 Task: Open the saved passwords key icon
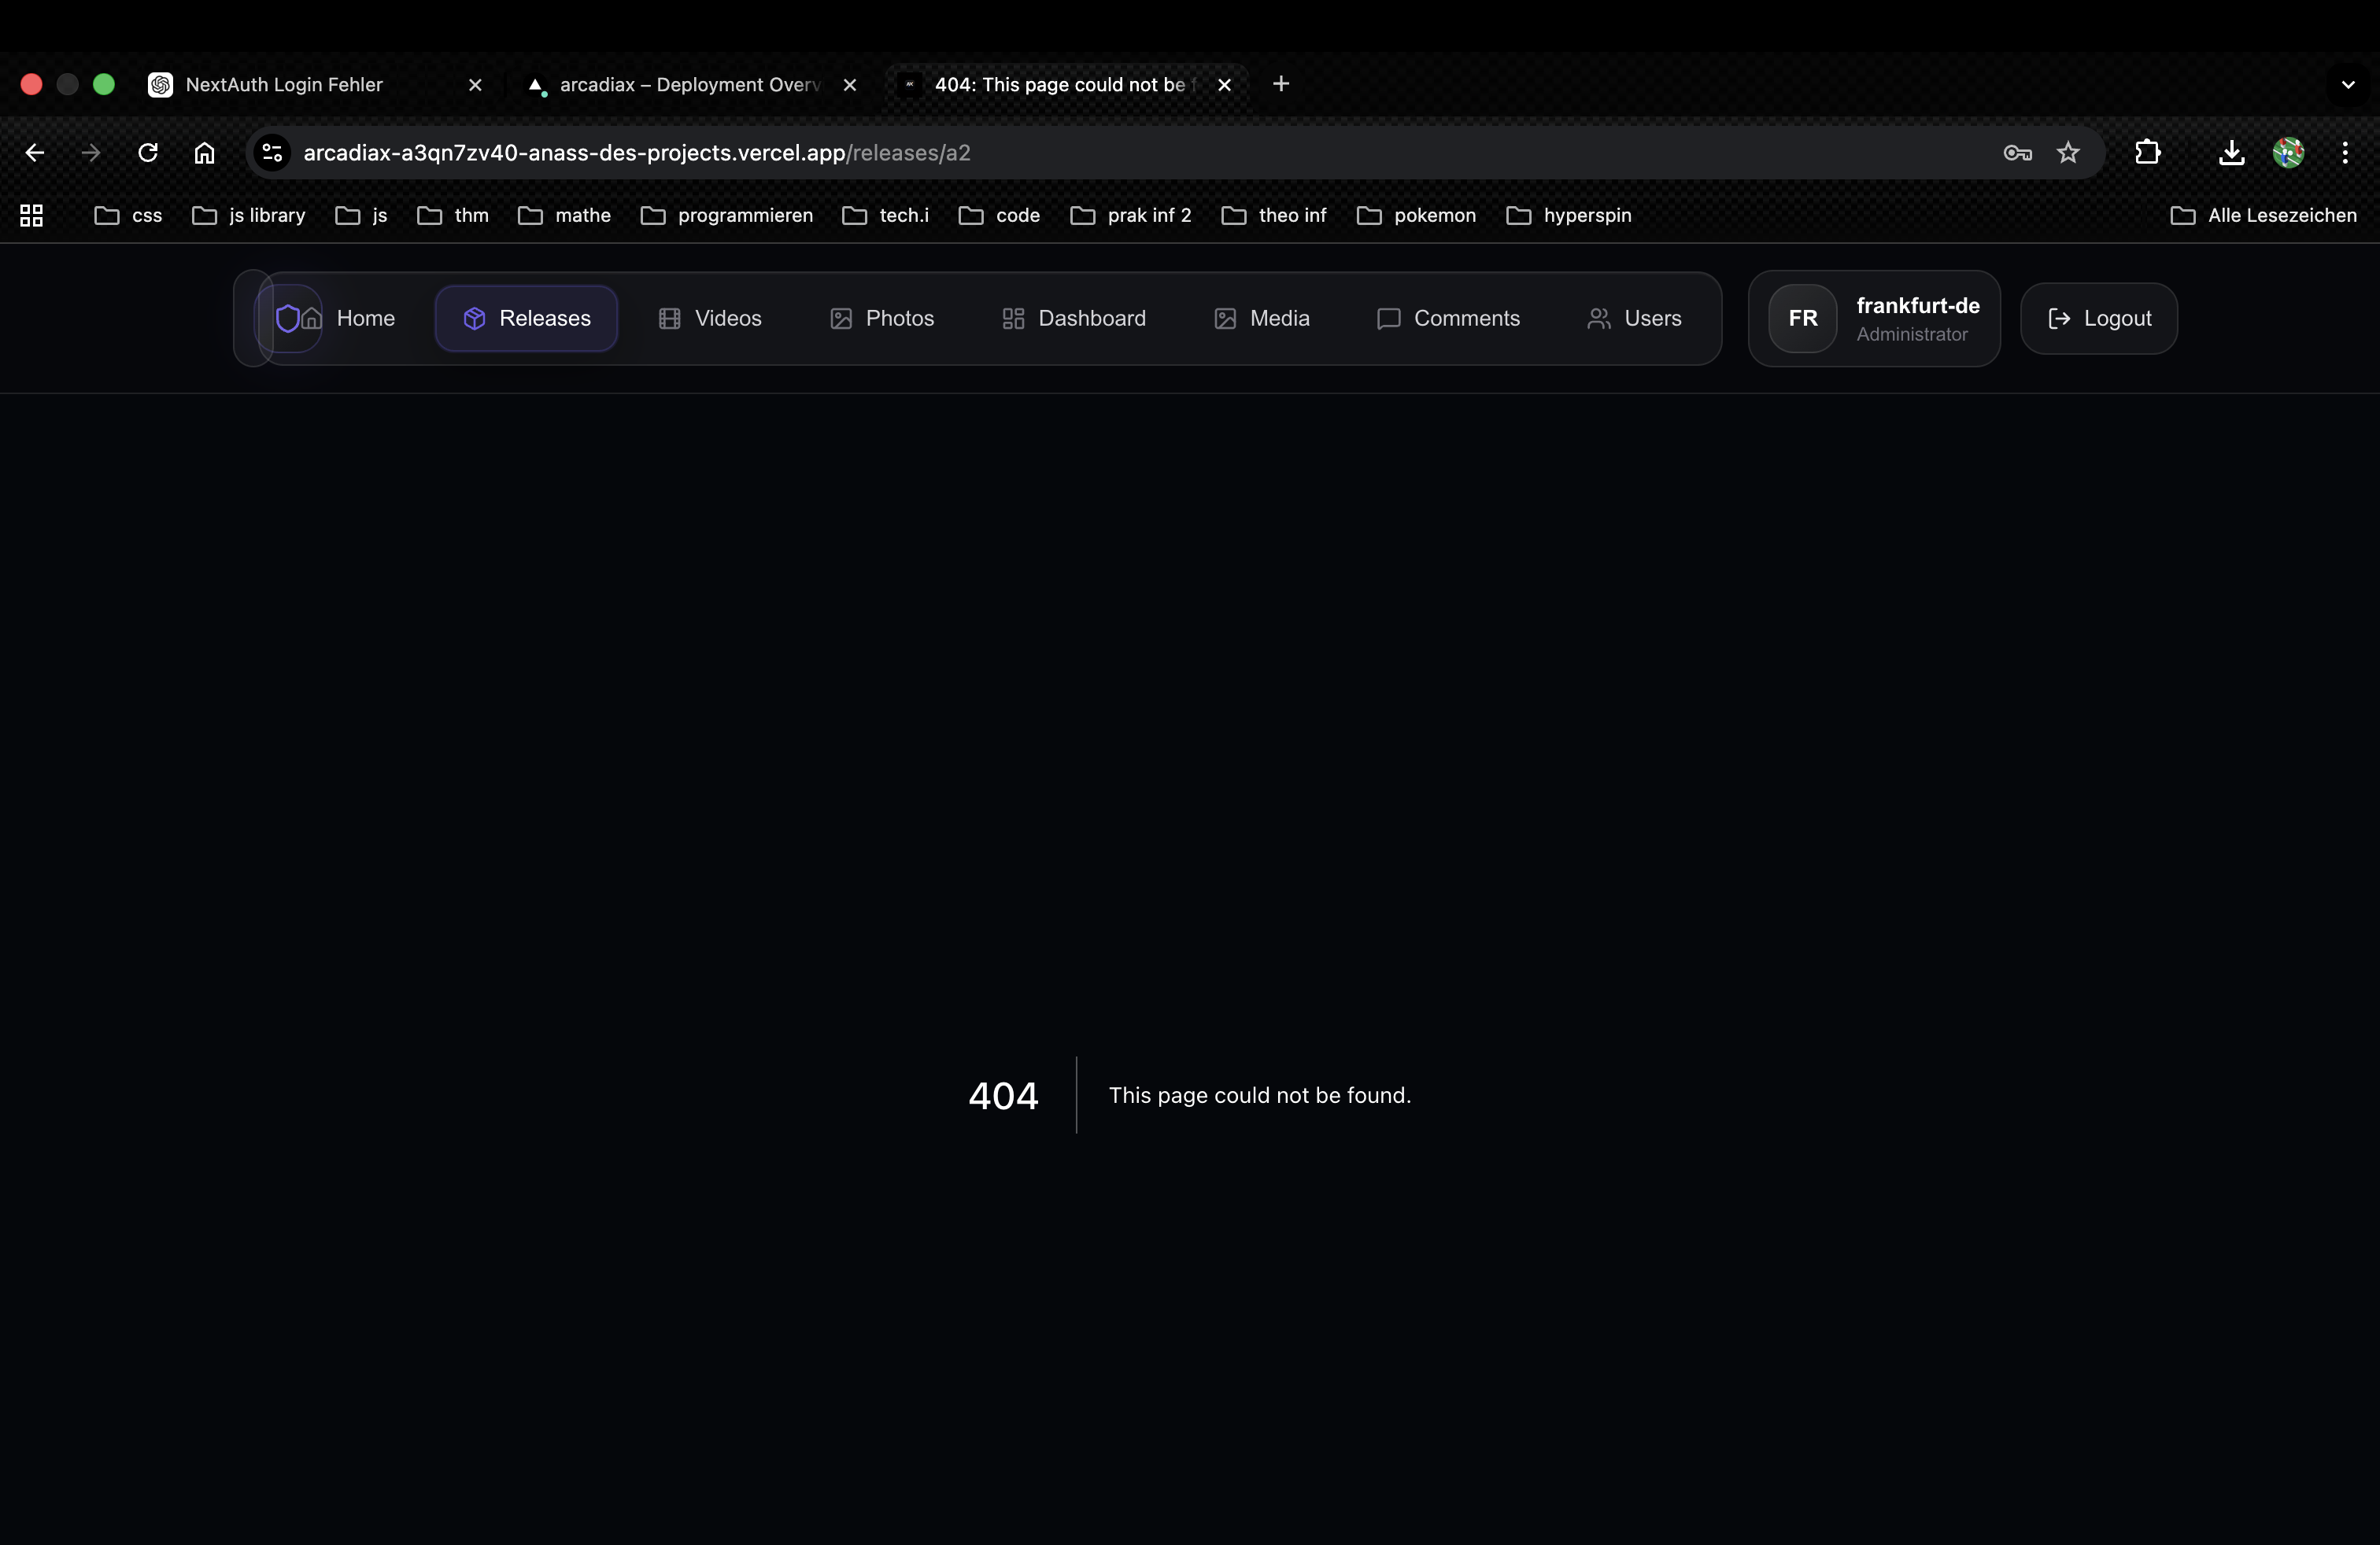[x=2017, y=153]
